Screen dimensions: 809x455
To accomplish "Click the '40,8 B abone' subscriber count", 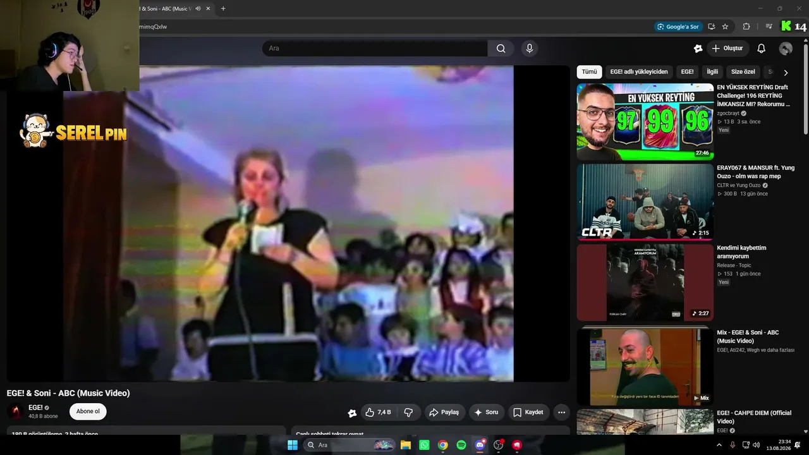I will 43,416.
